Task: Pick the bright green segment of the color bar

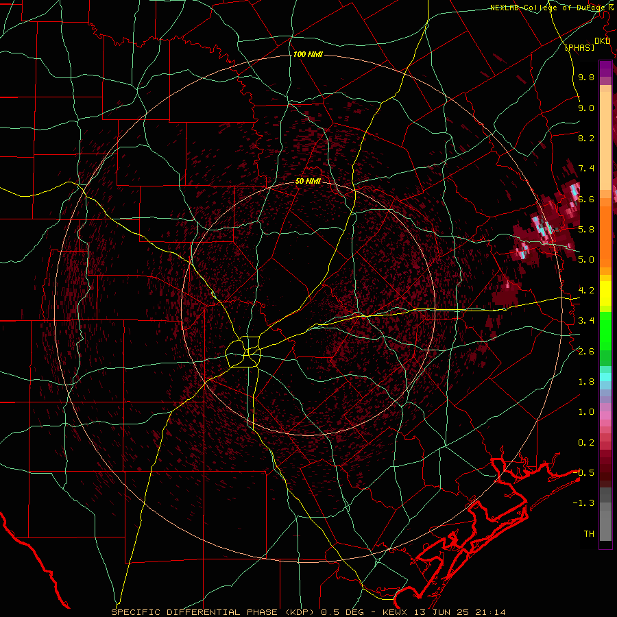Action: point(605,330)
